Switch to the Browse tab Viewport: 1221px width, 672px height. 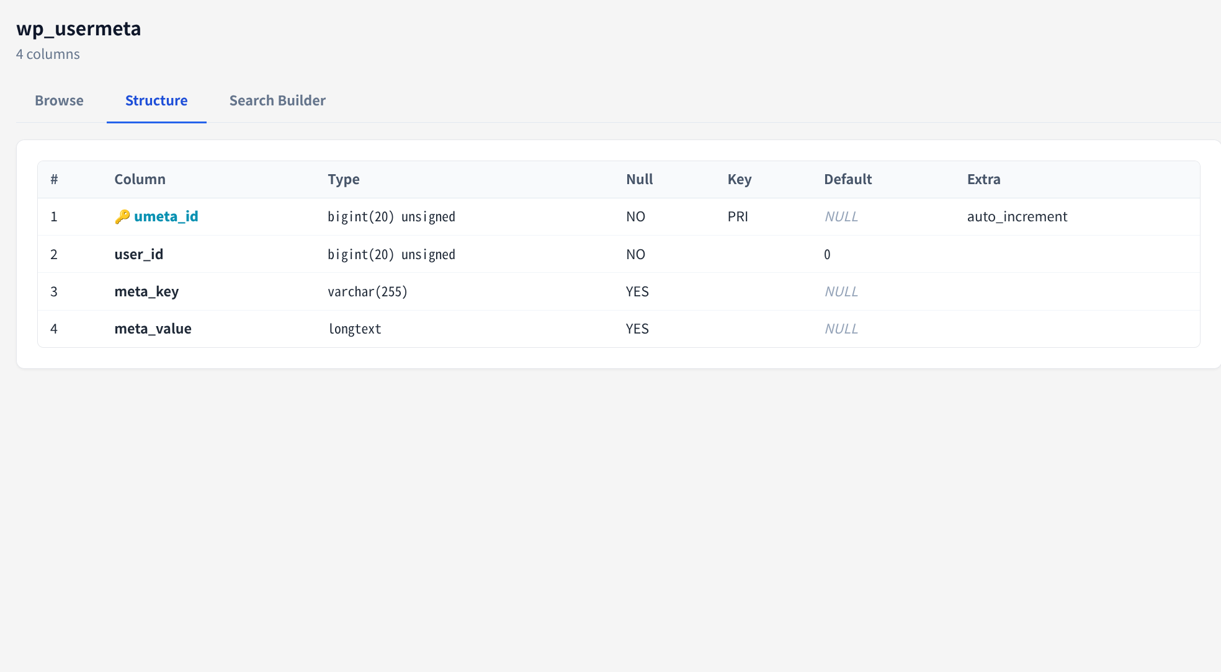[x=59, y=100]
